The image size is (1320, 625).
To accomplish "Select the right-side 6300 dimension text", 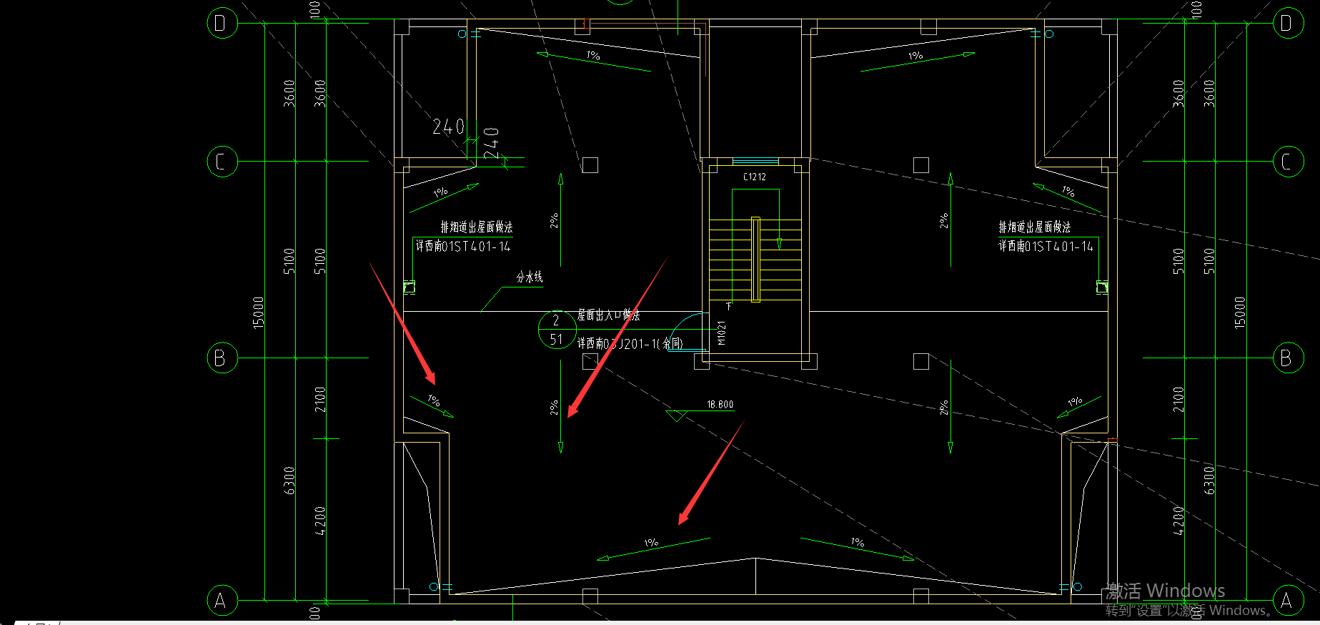I will [x=1209, y=481].
